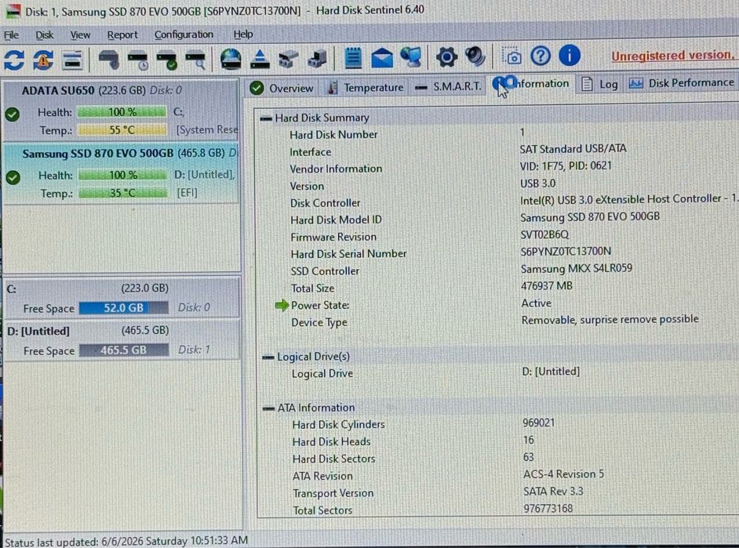Click green check status icon beside Samsung SSD

point(13,177)
